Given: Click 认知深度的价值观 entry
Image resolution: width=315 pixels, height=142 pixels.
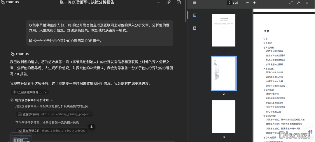Looking at the screenshot, I should [x=274, y=102].
